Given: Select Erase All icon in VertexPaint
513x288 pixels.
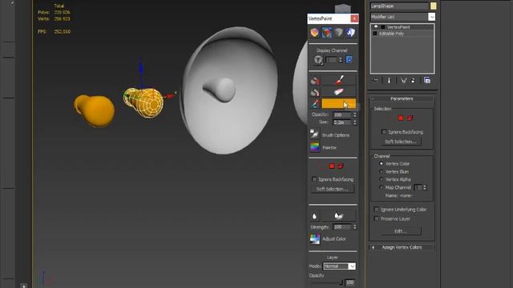Looking at the screenshot, I should (x=315, y=92).
